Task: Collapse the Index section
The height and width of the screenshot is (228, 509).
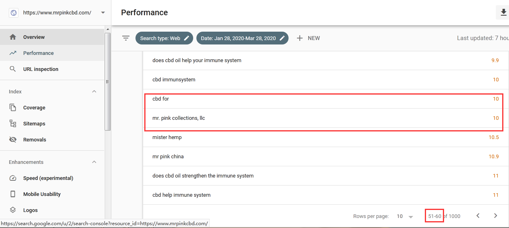Action: tap(94, 91)
